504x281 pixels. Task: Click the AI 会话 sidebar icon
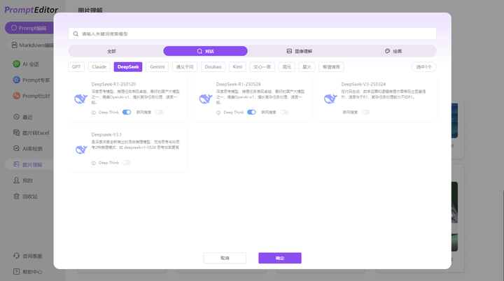pyautogui.click(x=16, y=64)
